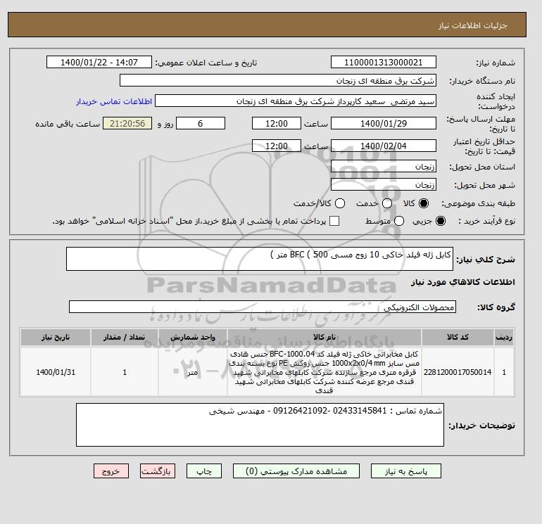Click the نام کالا column header
542x524 pixels.
(x=324, y=337)
